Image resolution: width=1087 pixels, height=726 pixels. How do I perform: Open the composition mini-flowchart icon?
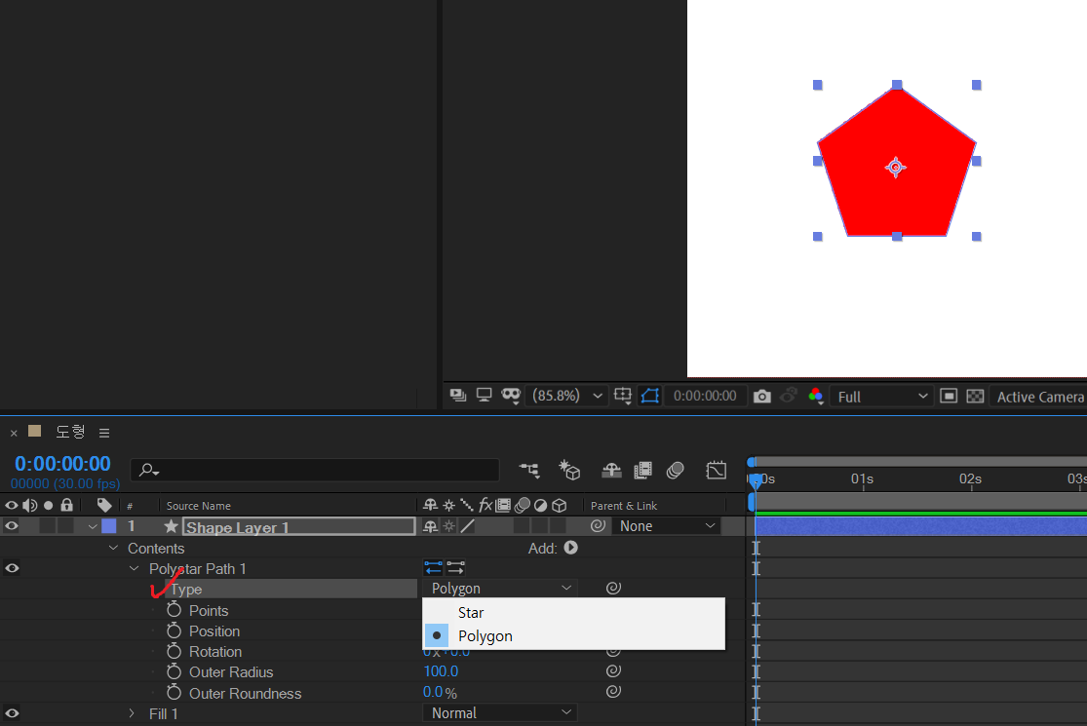tap(529, 471)
